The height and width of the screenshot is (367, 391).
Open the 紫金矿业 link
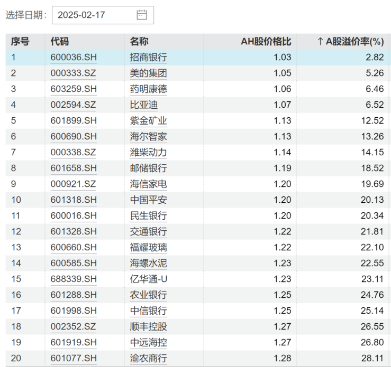[148, 121]
